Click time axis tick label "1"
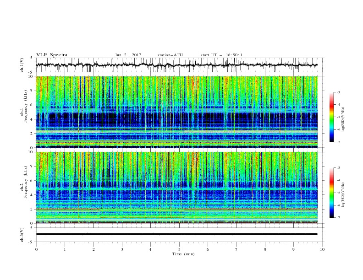Image resolution: width=363 pixels, height=280 pixels. coord(65,249)
